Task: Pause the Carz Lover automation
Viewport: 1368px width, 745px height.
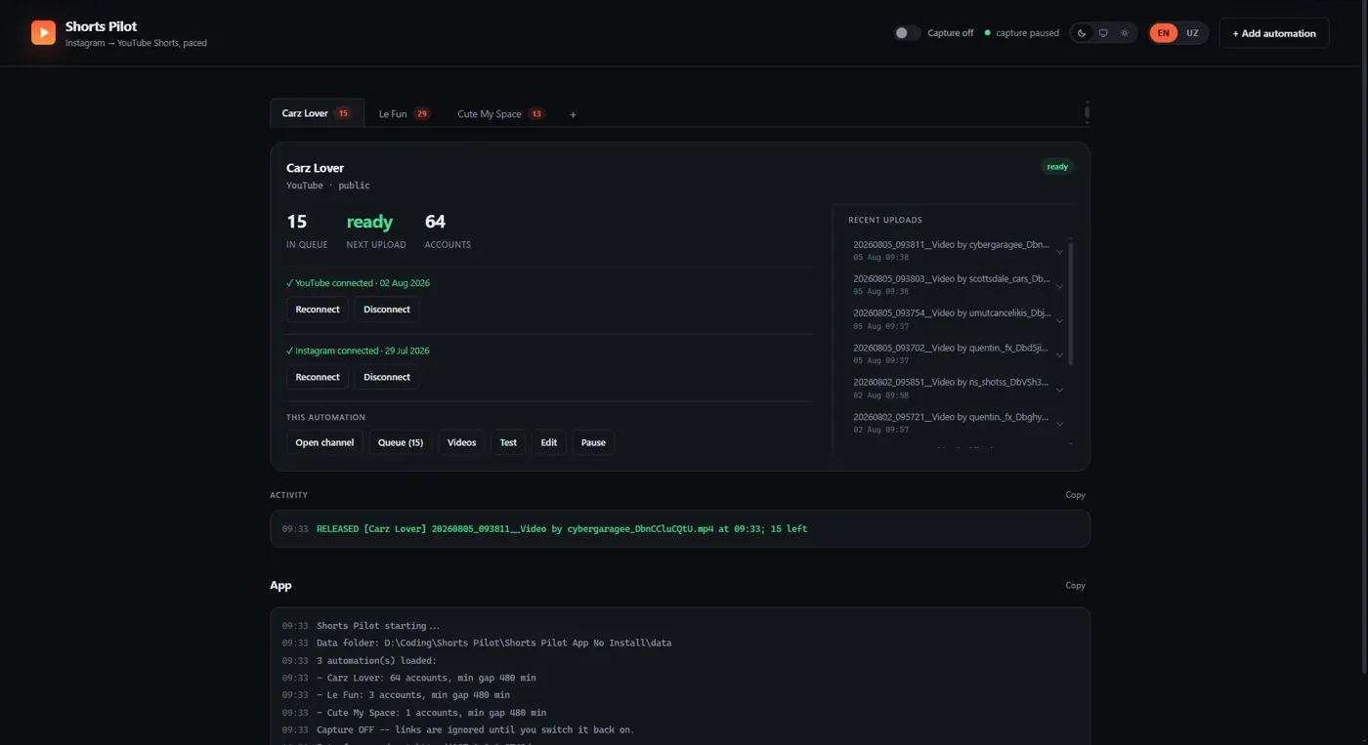Action: pyautogui.click(x=593, y=442)
